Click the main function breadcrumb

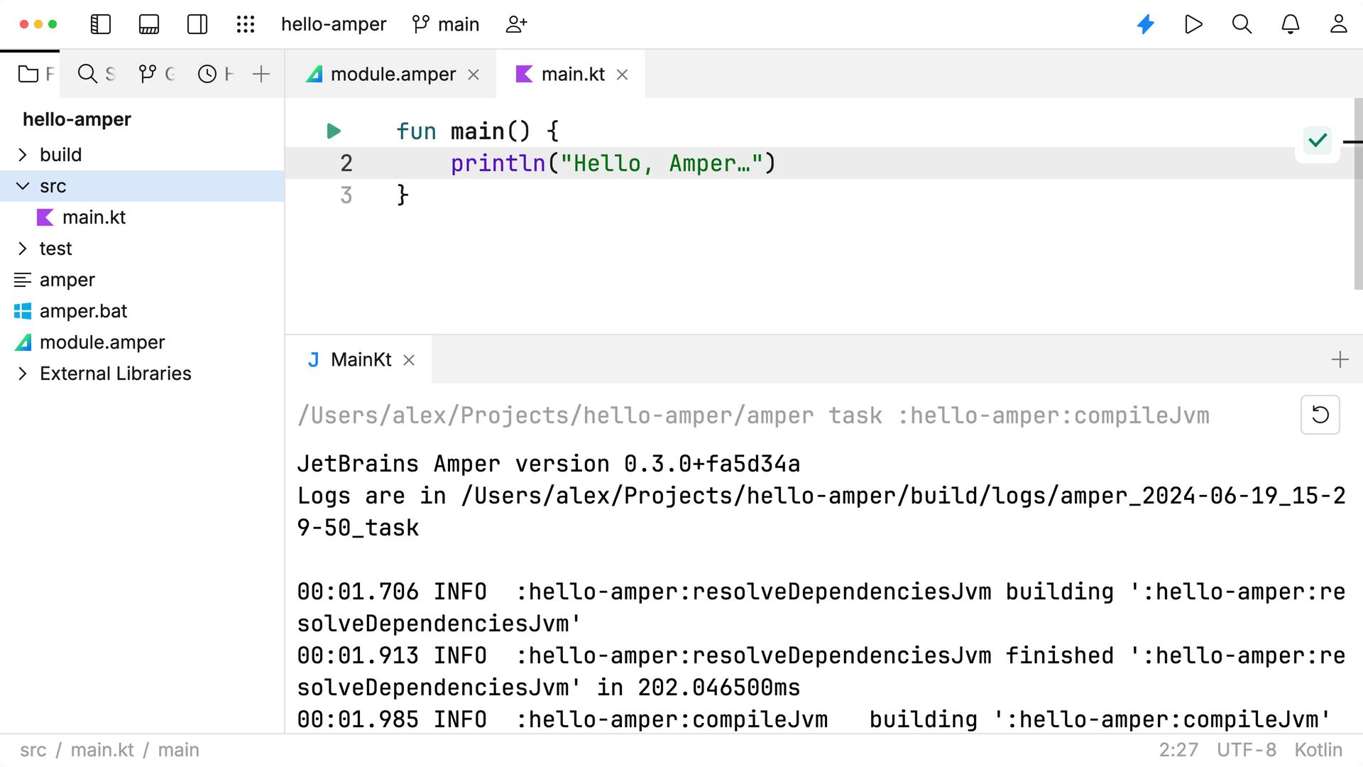point(178,750)
